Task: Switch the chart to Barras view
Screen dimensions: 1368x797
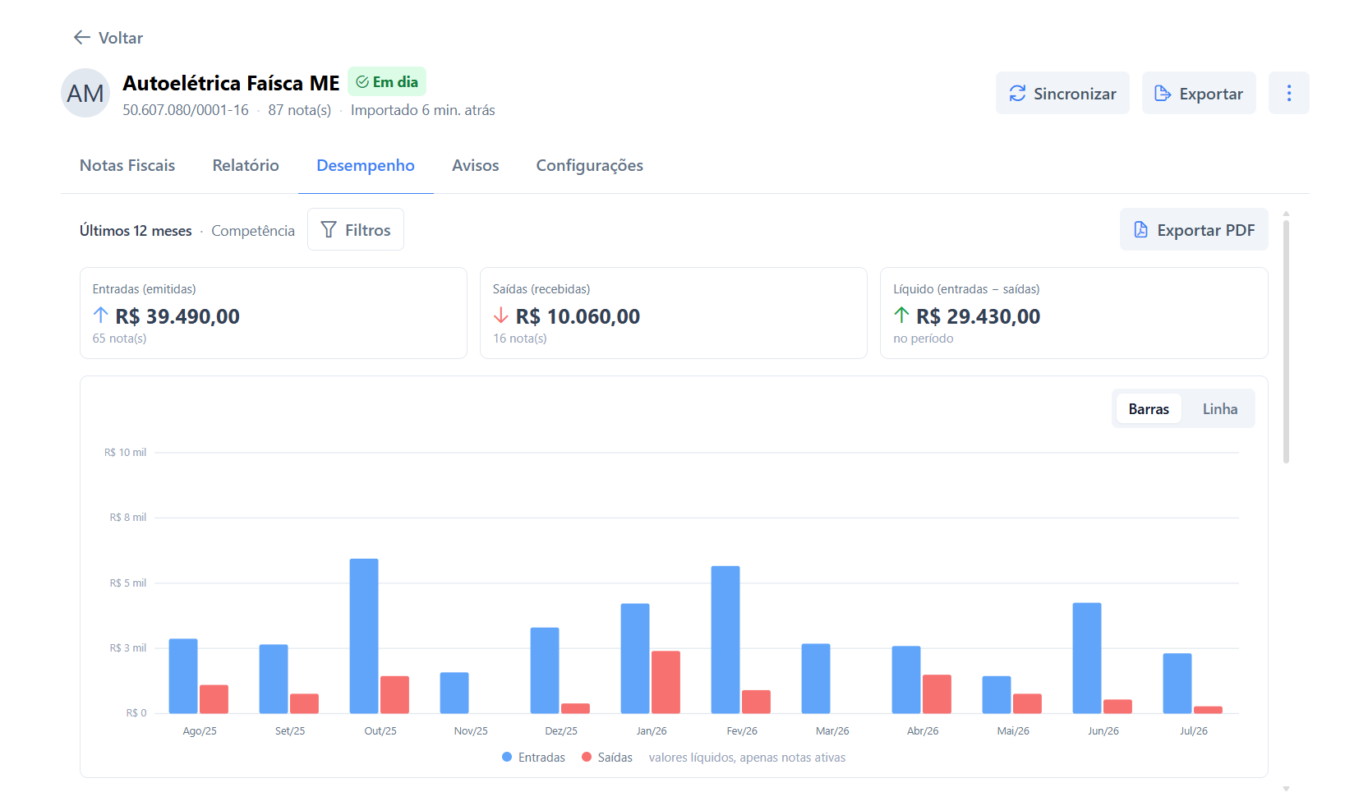Action: [1149, 409]
